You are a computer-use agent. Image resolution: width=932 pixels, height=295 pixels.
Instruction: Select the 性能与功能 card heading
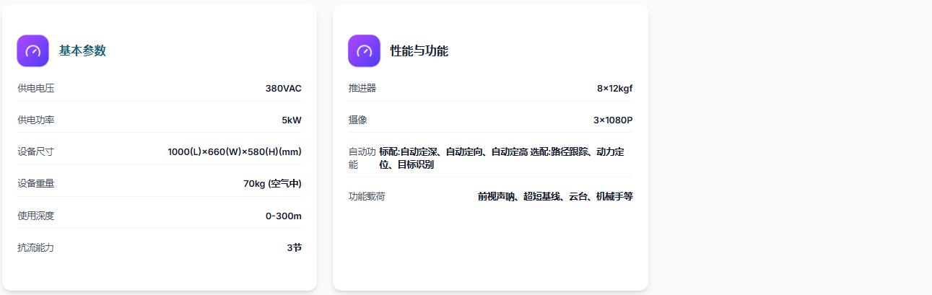[419, 50]
